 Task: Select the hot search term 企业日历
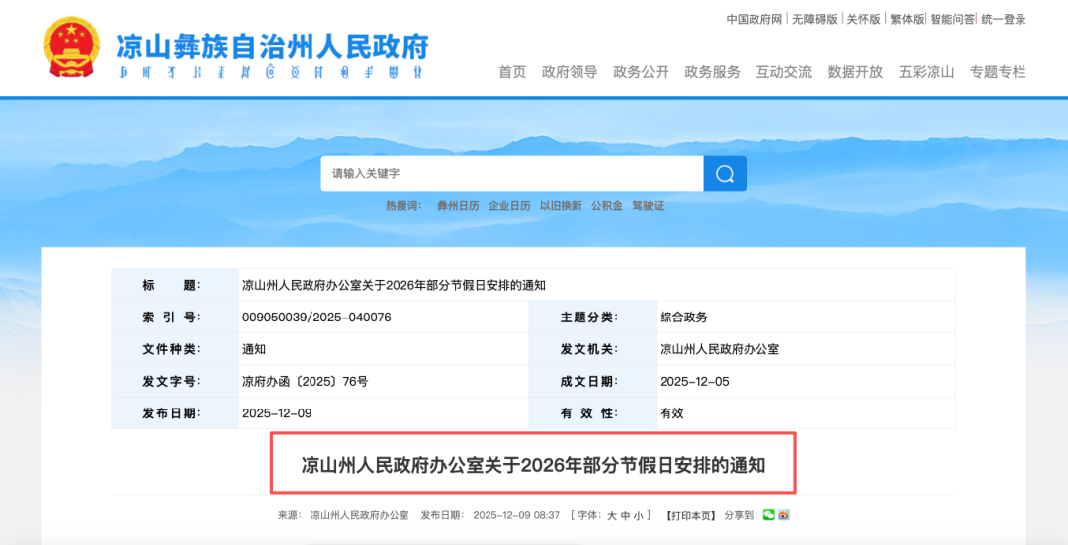coord(509,205)
